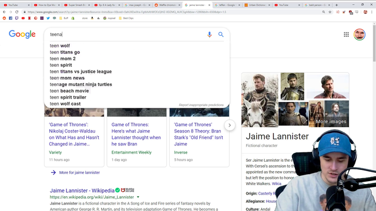Click the rocket extension icon

[x=344, y=12]
